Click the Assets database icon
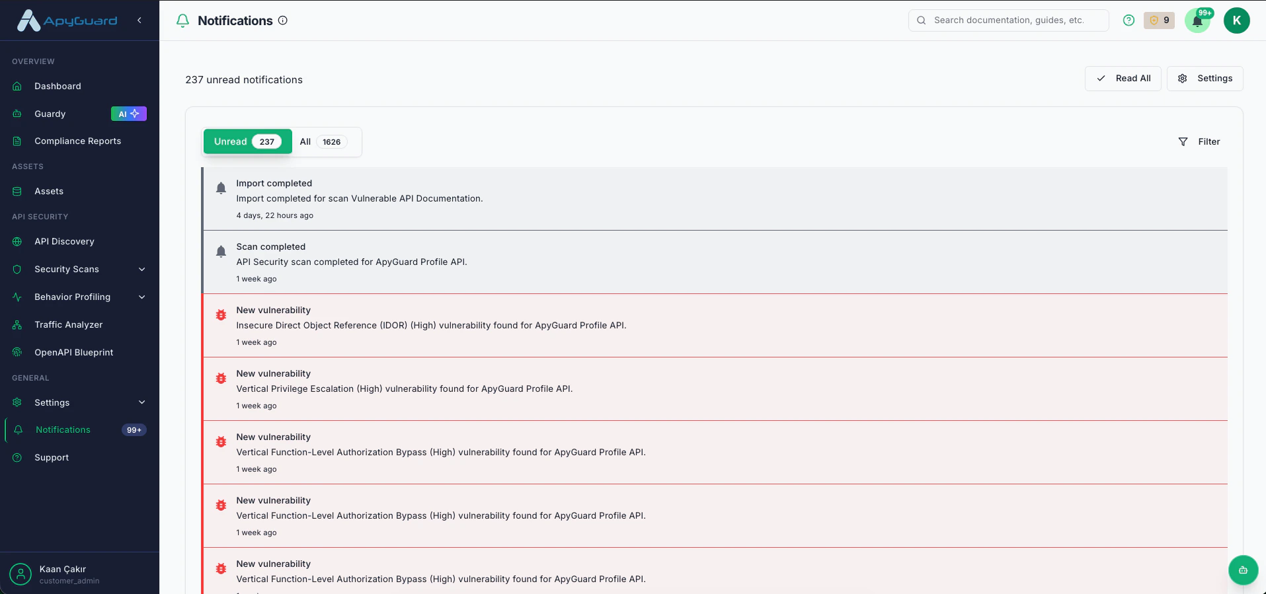Viewport: 1266px width, 594px height. (x=17, y=191)
